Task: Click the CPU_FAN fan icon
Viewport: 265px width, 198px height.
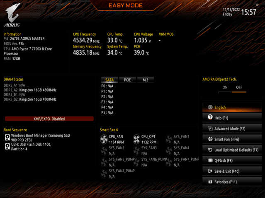Action: 104,139
